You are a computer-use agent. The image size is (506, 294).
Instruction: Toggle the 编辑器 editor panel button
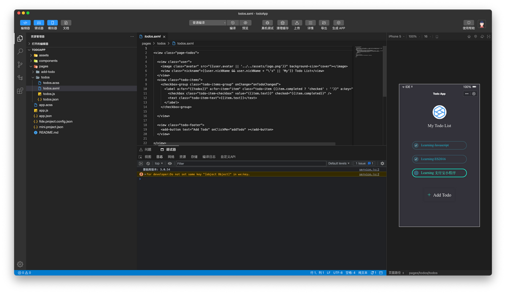coord(25,23)
